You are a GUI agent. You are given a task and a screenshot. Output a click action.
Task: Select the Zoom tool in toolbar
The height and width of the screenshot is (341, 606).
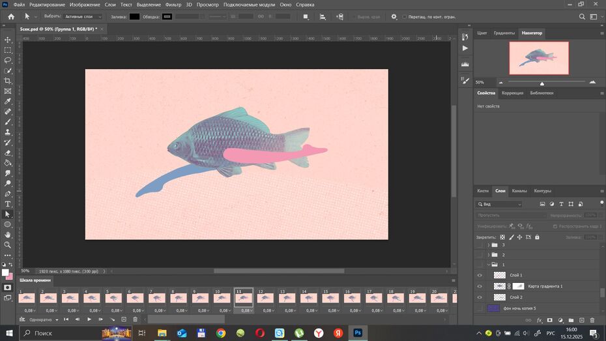pyautogui.click(x=8, y=245)
